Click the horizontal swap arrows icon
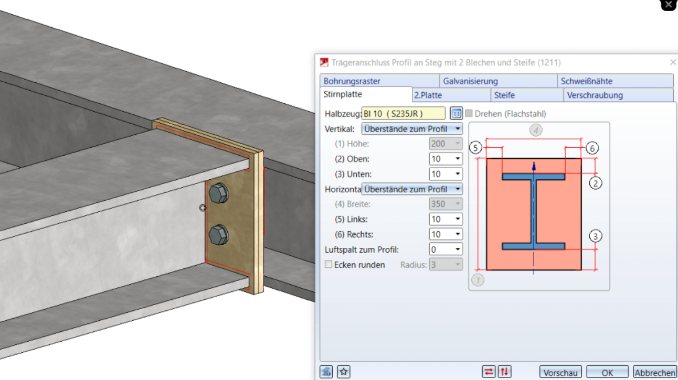 (489, 372)
